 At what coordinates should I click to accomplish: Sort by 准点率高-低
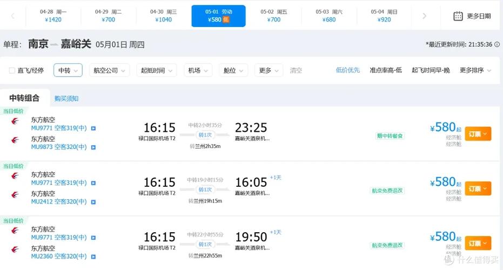point(386,70)
